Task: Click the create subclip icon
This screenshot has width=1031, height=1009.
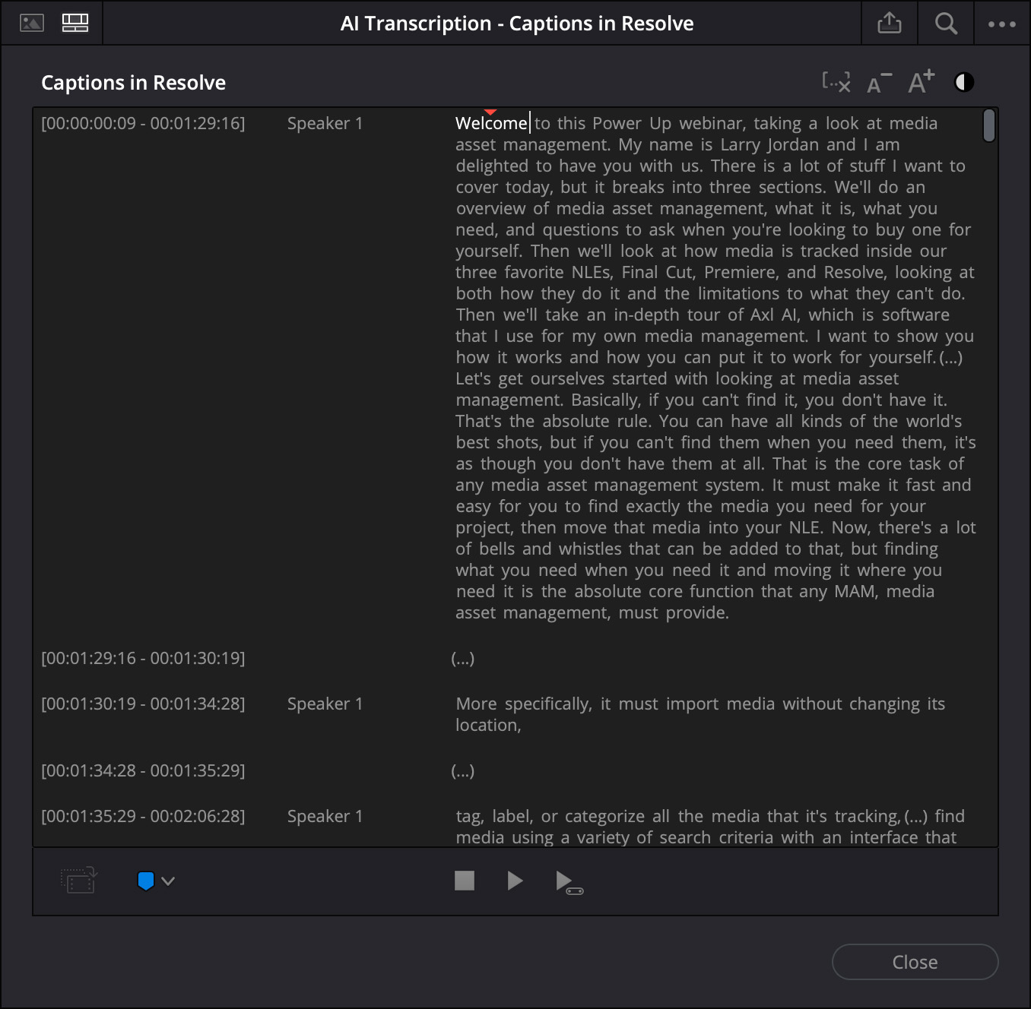Action: [x=79, y=881]
